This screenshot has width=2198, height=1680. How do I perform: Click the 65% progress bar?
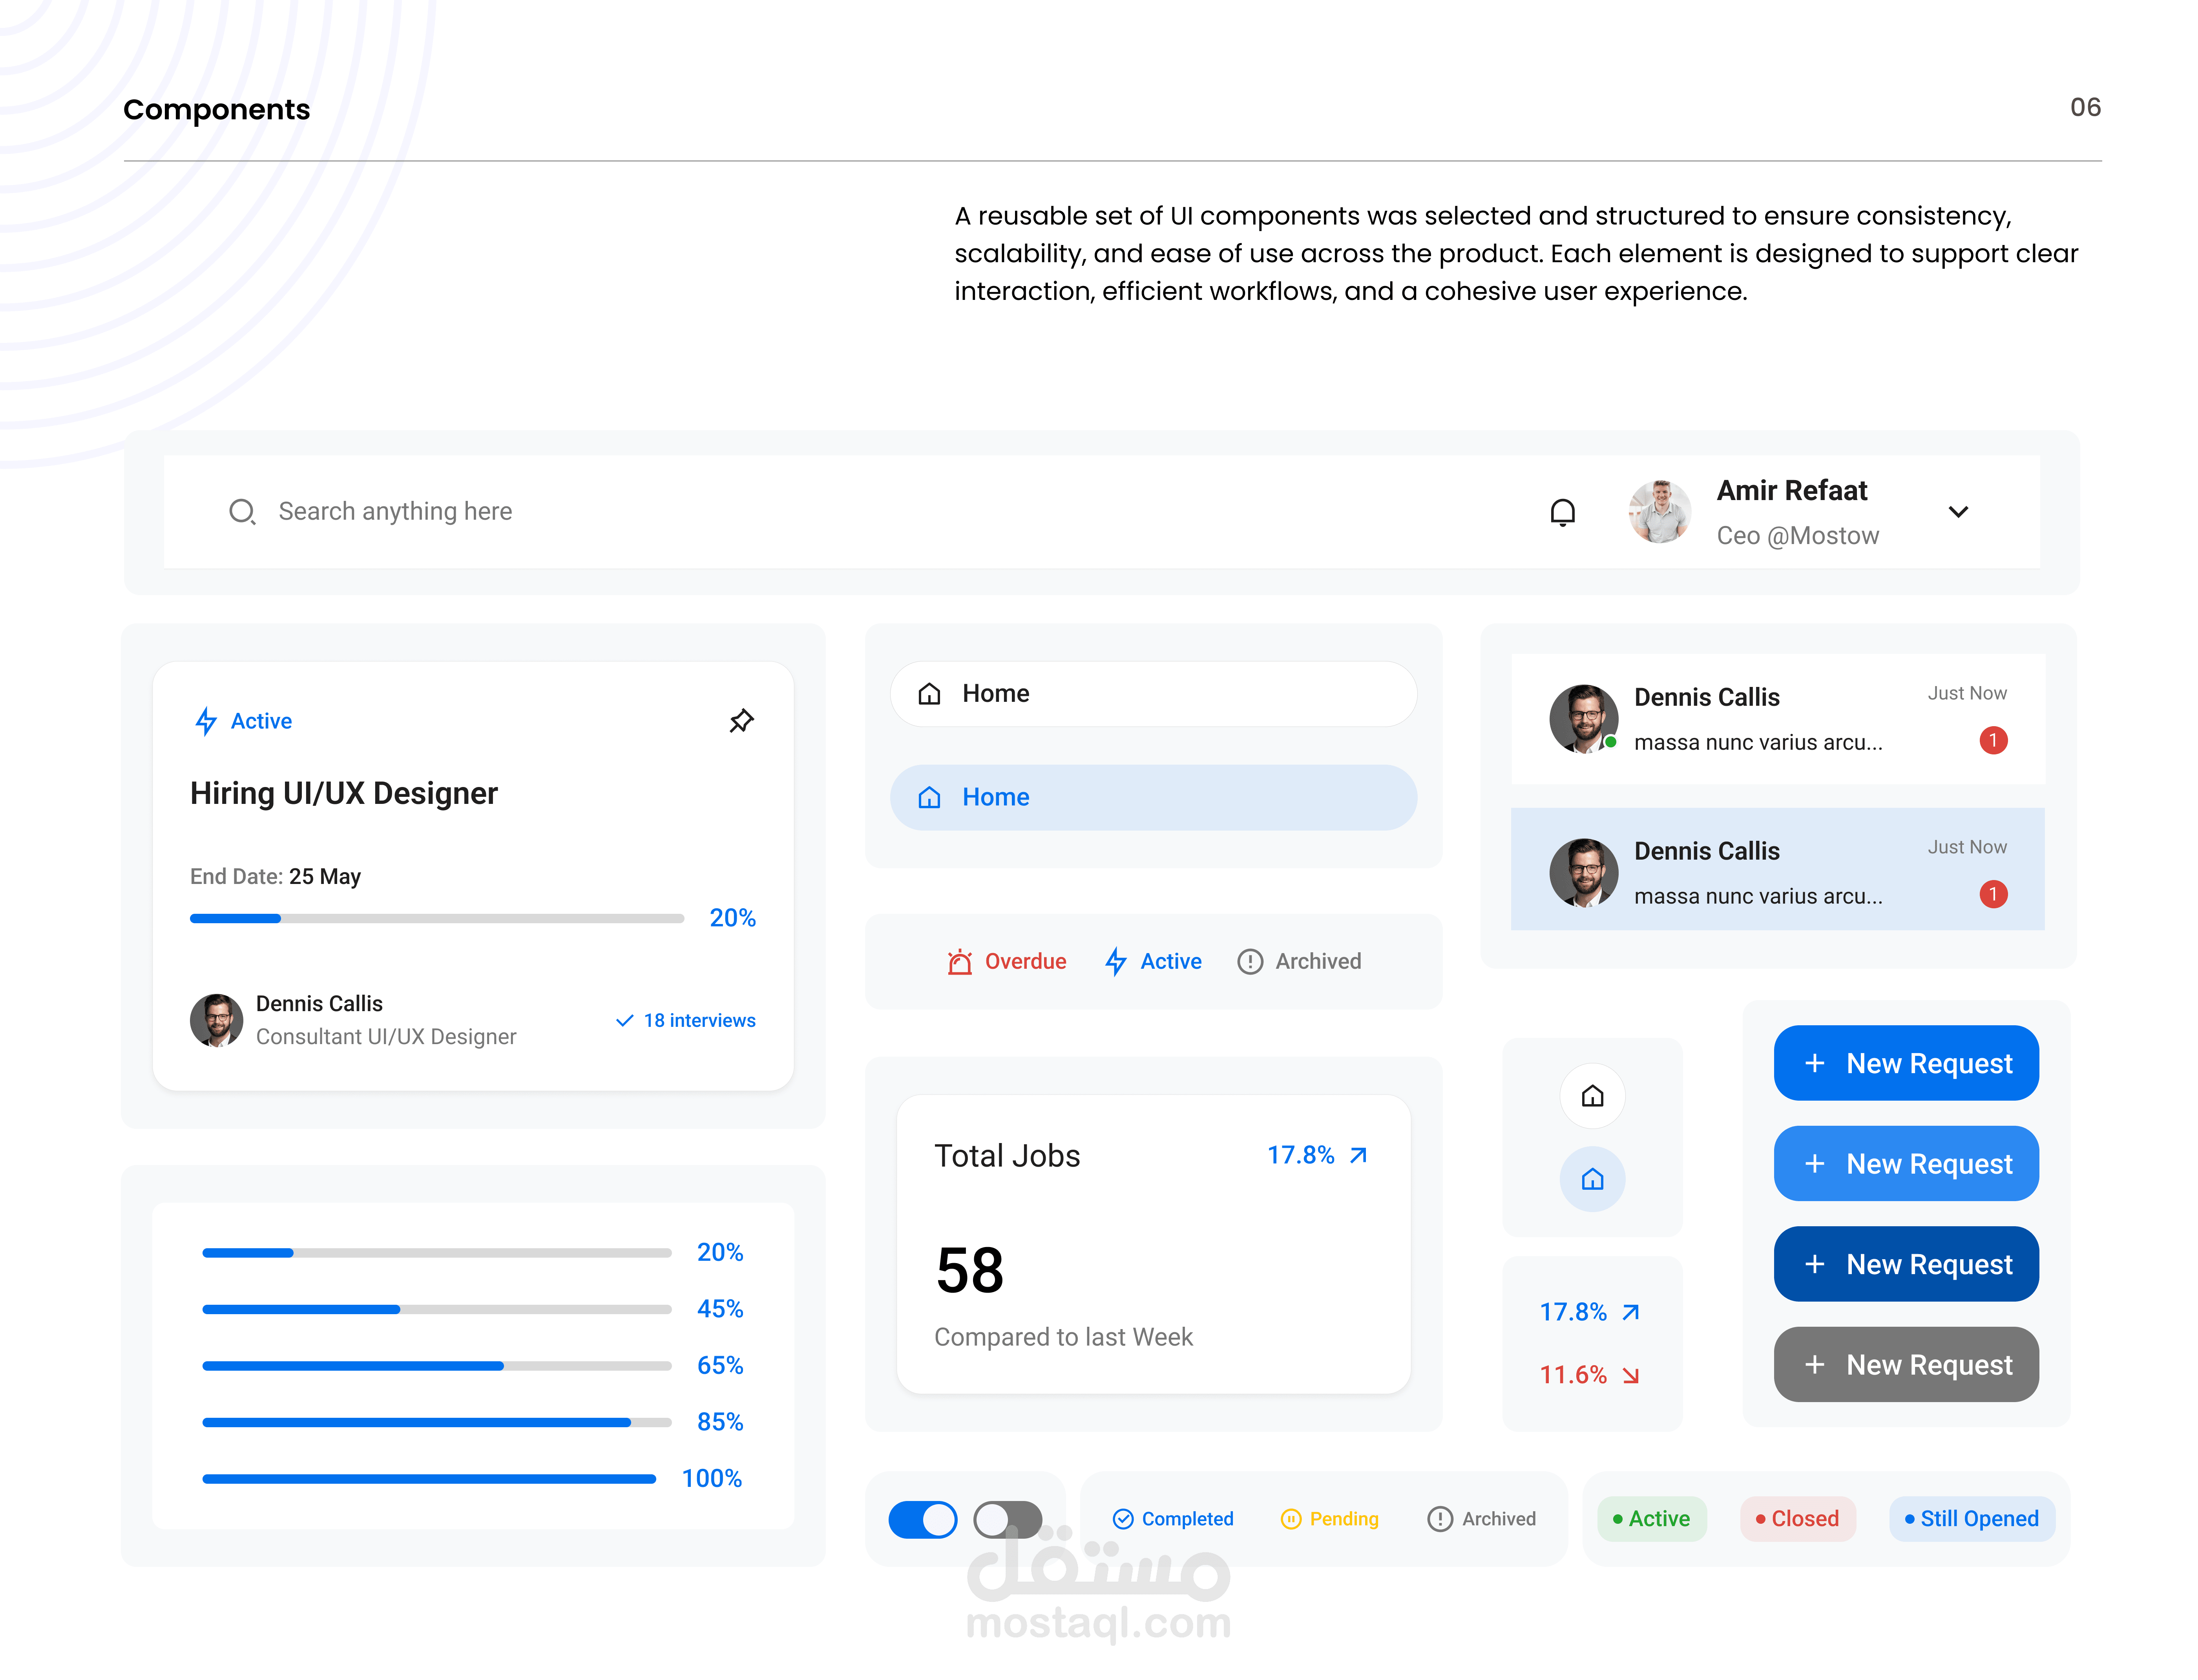[x=436, y=1366]
